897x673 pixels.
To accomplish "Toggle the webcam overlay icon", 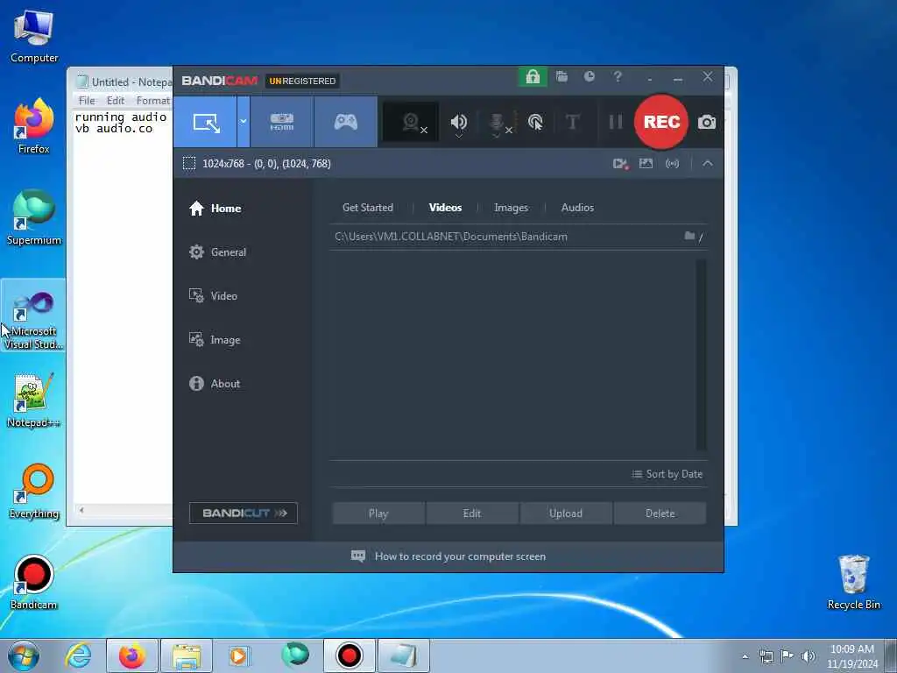I will (x=412, y=122).
